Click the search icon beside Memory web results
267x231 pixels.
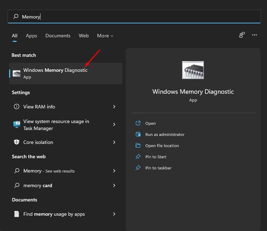pyautogui.click(x=17, y=170)
